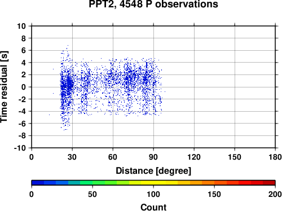Click the x-axis tick label '120'
282x211 pixels.
coord(194,157)
